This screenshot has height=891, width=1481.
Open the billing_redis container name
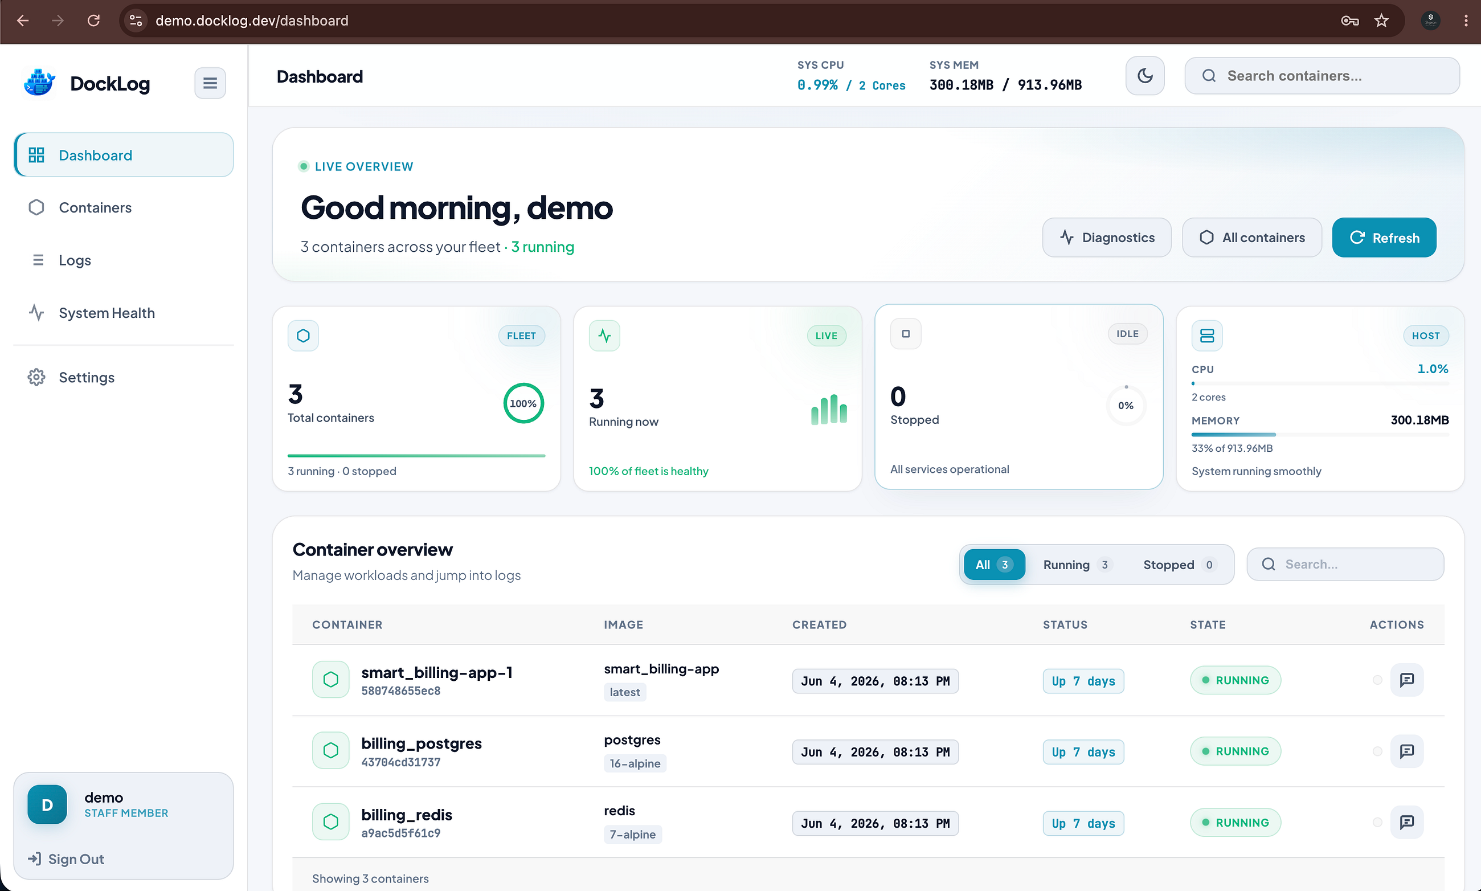[x=406, y=815]
